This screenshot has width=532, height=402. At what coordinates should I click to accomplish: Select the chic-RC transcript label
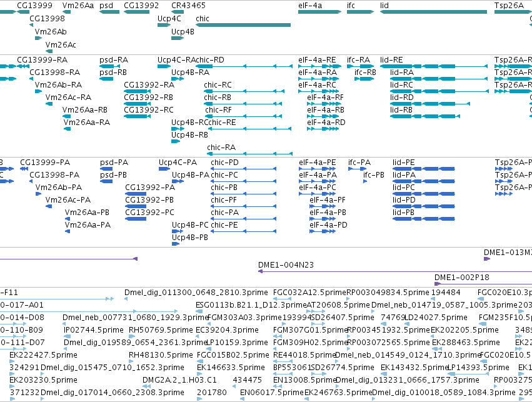tap(218, 85)
